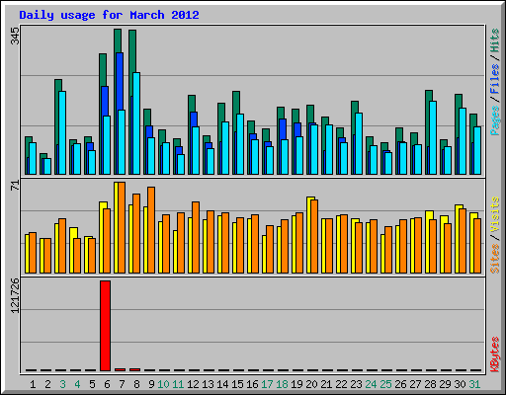
Task: Click day label 7 on the x-axis
Action: (122, 384)
